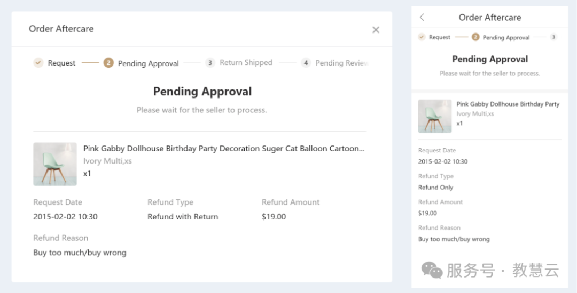Open mobile Pink Gabby Dollhouse product title
This screenshot has height=293, width=577.
click(508, 104)
